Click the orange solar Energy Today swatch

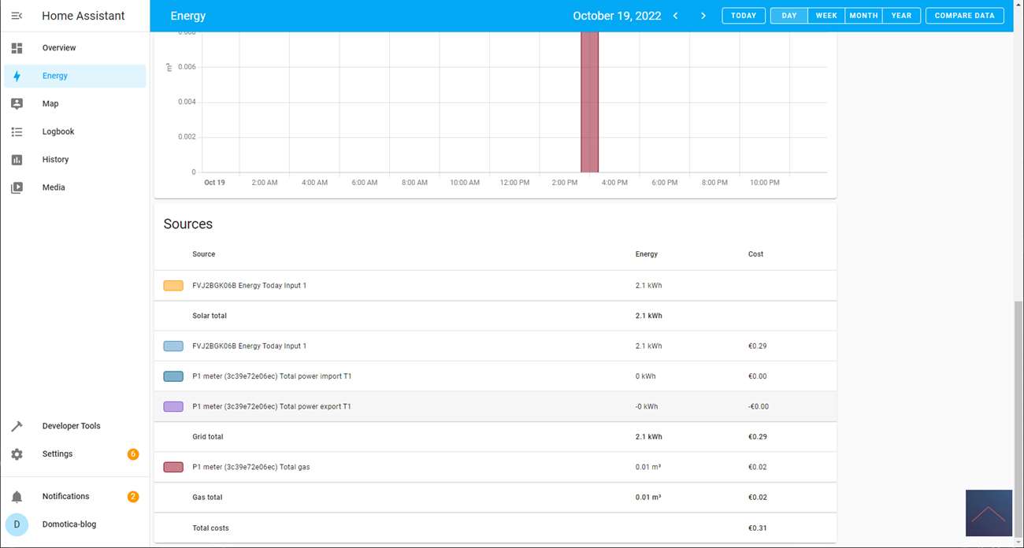173,286
